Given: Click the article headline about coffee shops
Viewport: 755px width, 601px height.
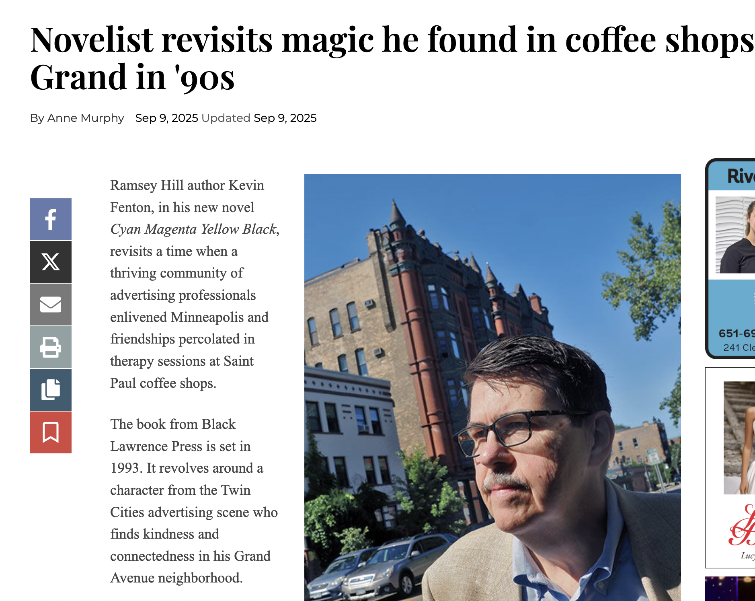Looking at the screenshot, I should [x=392, y=58].
